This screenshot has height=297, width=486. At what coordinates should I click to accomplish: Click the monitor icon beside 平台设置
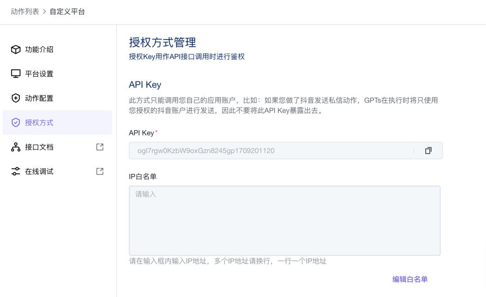[x=16, y=74]
